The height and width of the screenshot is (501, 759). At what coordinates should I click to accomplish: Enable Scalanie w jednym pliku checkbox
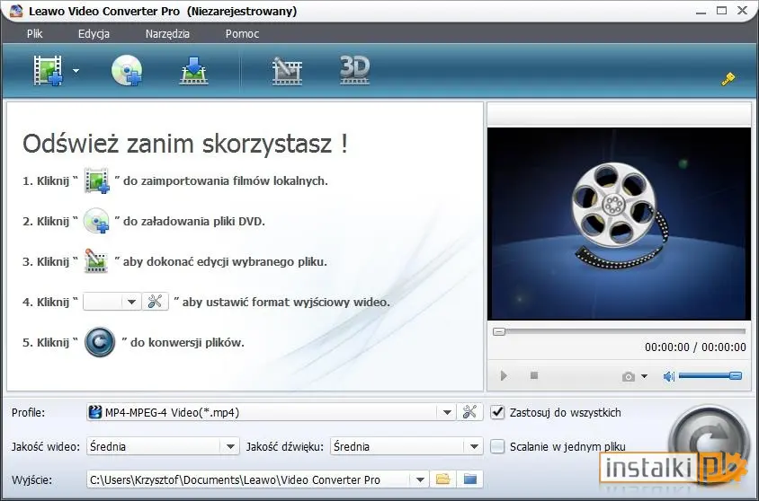point(497,446)
